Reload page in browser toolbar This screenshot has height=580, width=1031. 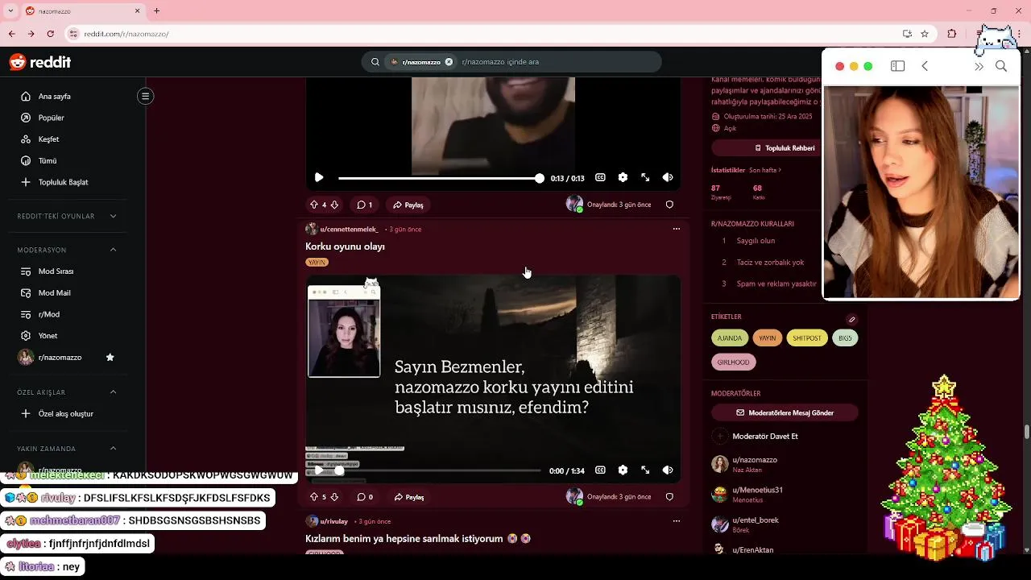point(51,34)
